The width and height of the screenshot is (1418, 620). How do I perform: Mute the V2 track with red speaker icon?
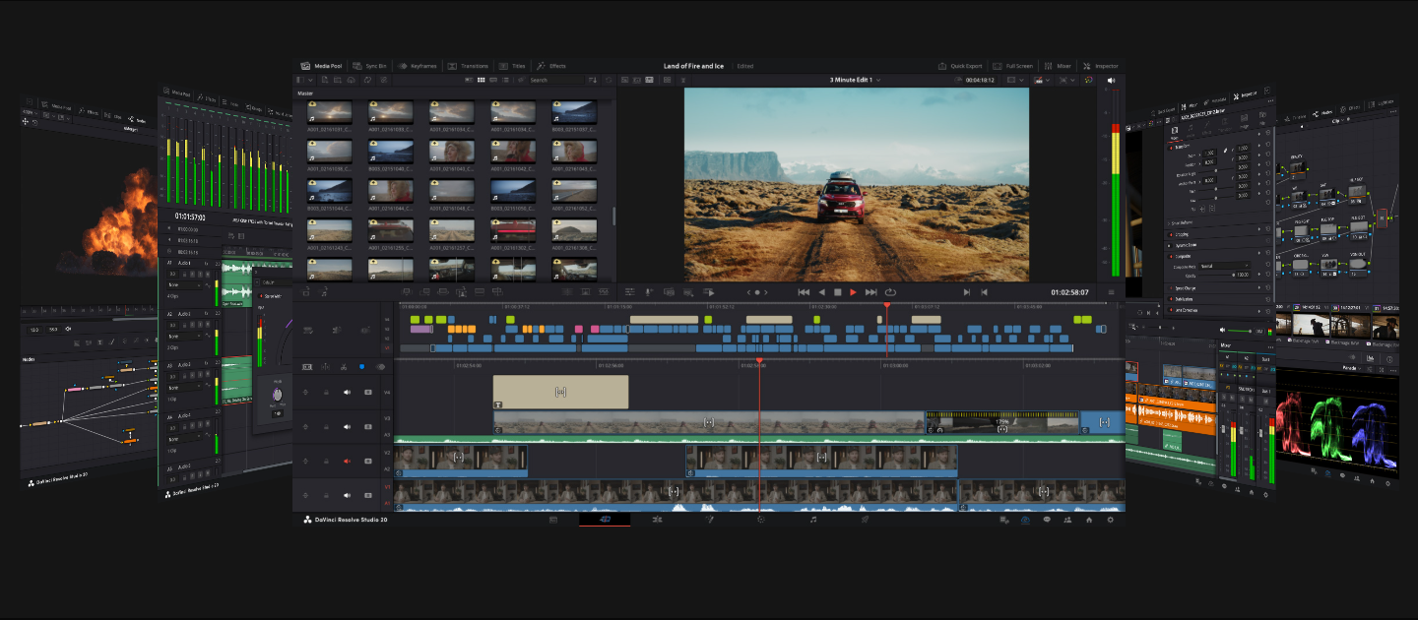tap(347, 461)
